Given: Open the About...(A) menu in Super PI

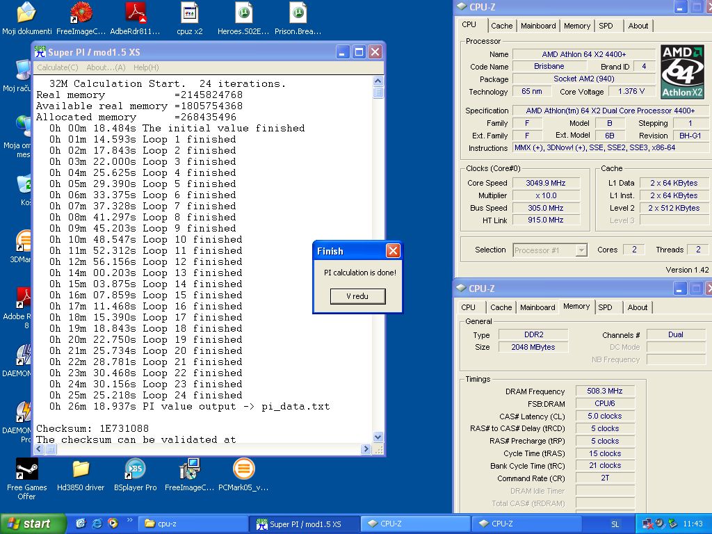Looking at the screenshot, I should click(106, 67).
